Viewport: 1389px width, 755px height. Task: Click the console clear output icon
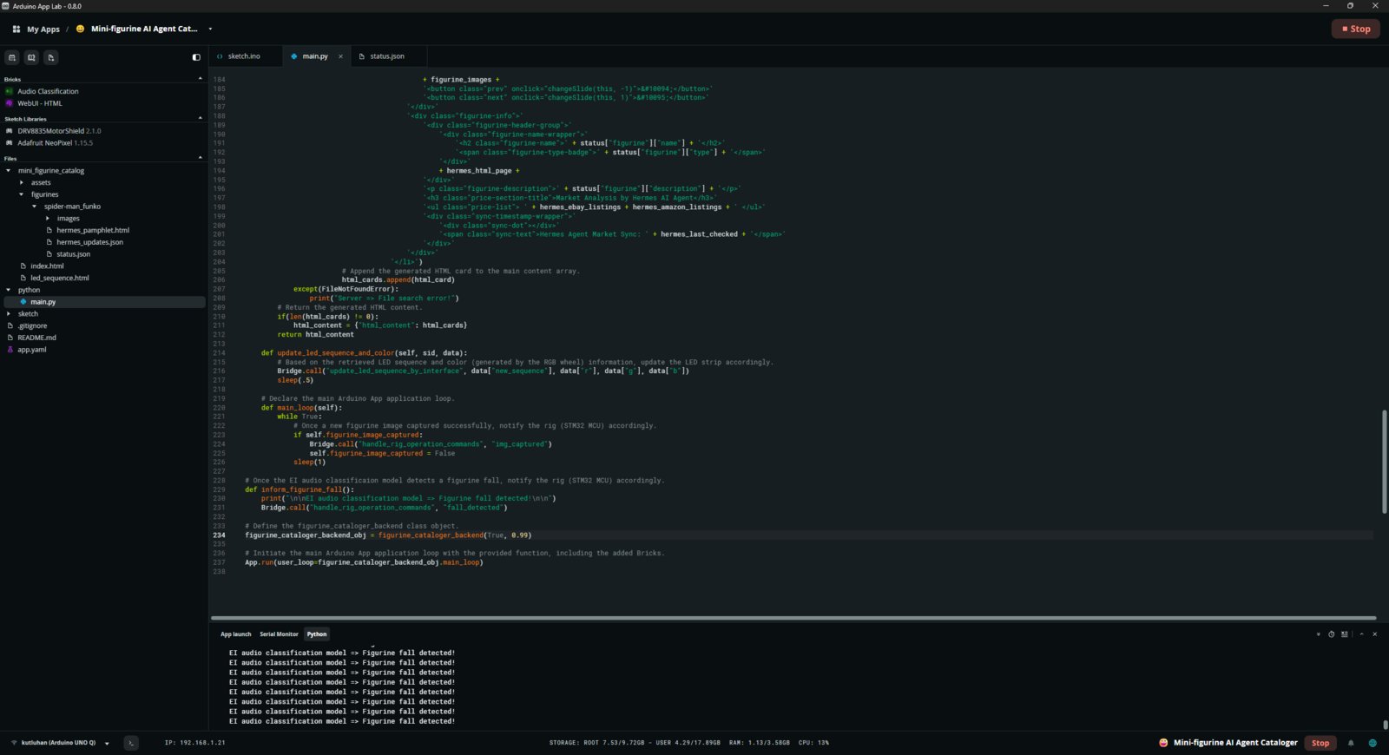pyautogui.click(x=1345, y=634)
